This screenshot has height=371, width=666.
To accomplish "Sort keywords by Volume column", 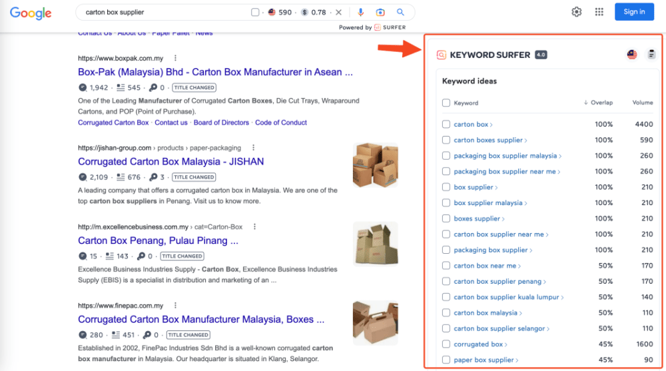I will [643, 103].
